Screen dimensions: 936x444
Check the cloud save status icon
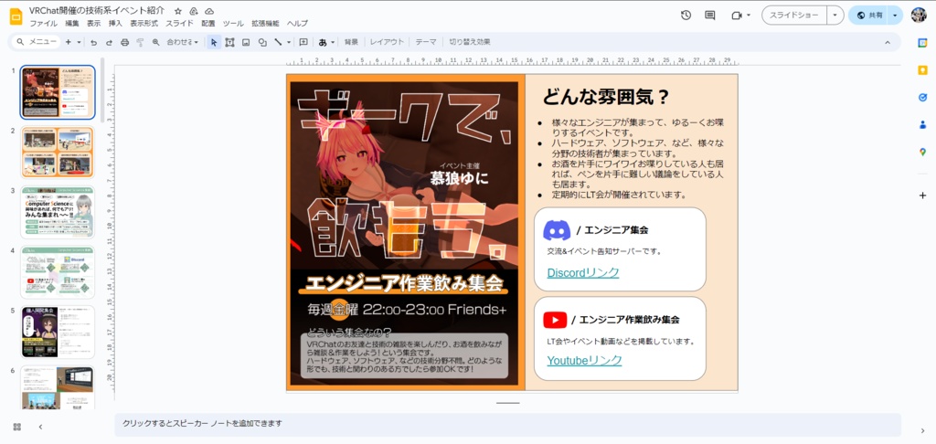209,11
